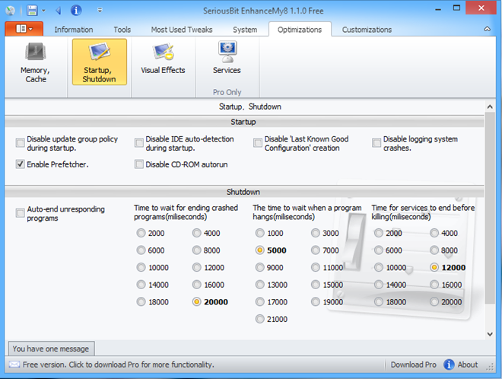Check Disable logging system crashes

[x=376, y=142]
